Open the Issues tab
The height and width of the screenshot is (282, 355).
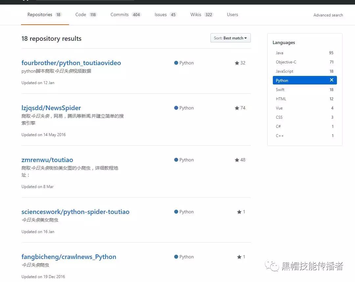tap(165, 15)
